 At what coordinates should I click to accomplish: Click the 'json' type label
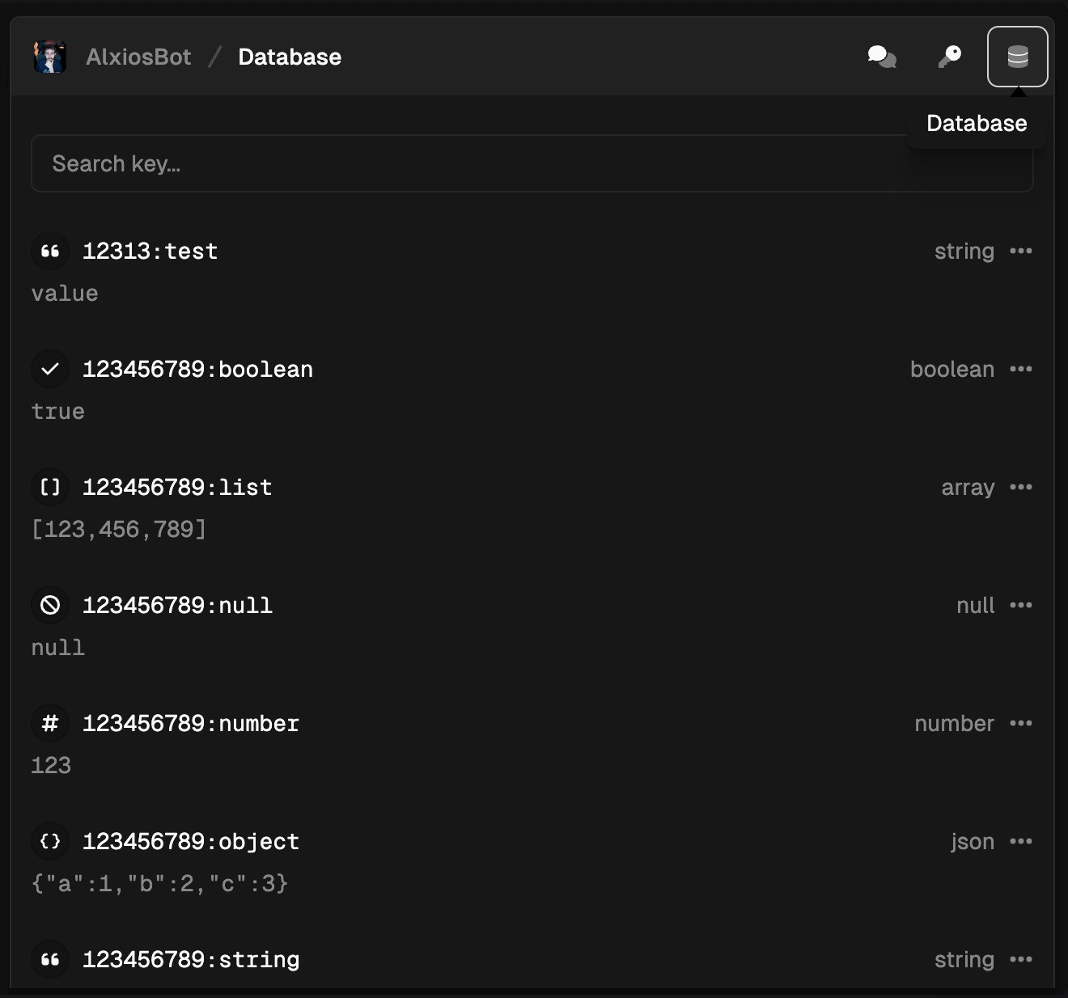point(973,841)
